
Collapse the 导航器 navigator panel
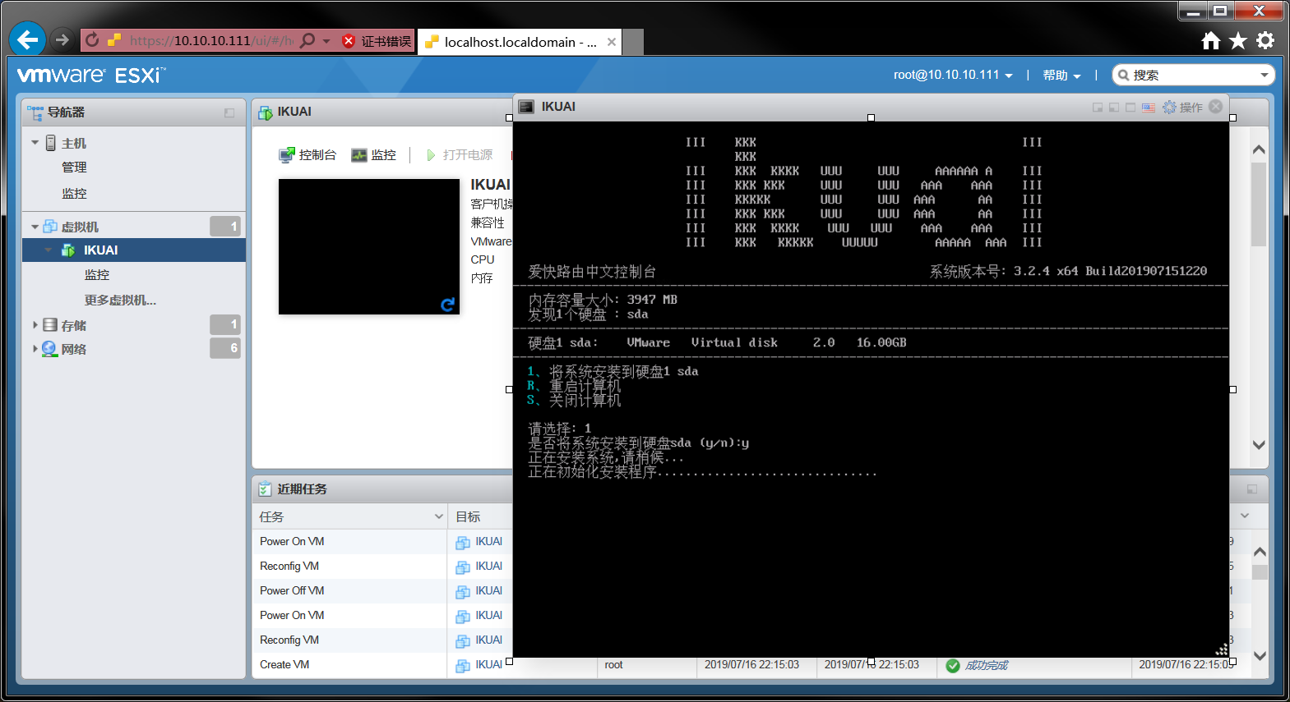(x=229, y=112)
